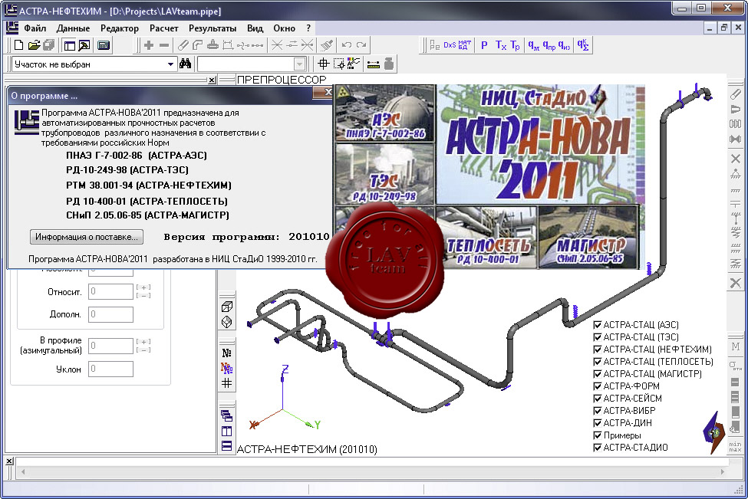Click the redo arrow icon

click(x=361, y=45)
